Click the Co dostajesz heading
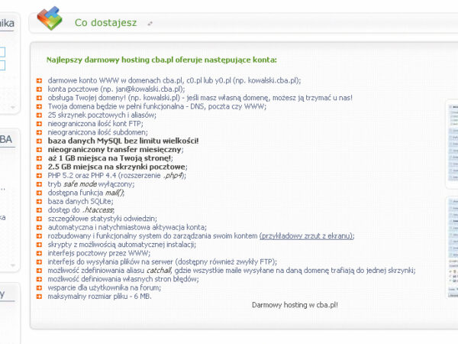The width and height of the screenshot is (458, 344). point(105,23)
